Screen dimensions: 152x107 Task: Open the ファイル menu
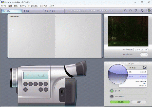4,6
